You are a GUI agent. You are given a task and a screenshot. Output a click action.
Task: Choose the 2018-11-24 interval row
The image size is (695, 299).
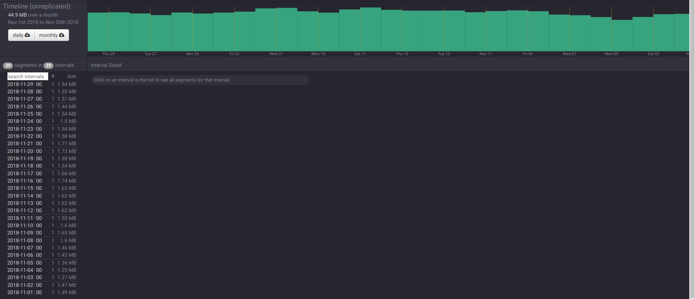(x=42, y=121)
